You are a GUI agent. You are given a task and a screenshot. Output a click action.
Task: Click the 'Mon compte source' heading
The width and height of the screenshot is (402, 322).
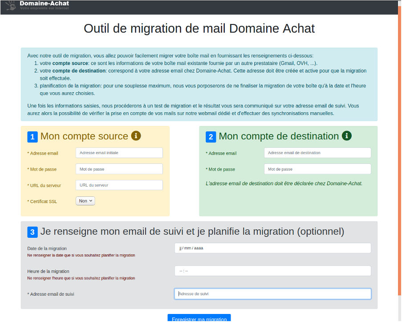tap(84, 136)
